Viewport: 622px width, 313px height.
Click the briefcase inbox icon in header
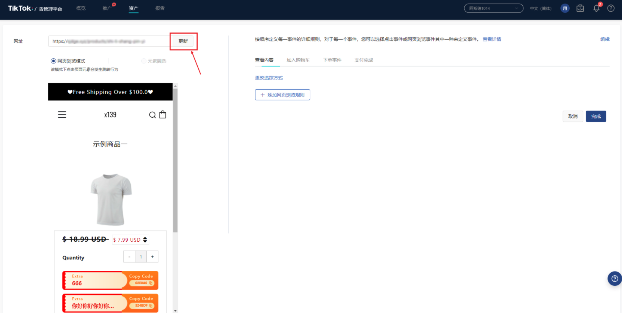pyautogui.click(x=580, y=8)
